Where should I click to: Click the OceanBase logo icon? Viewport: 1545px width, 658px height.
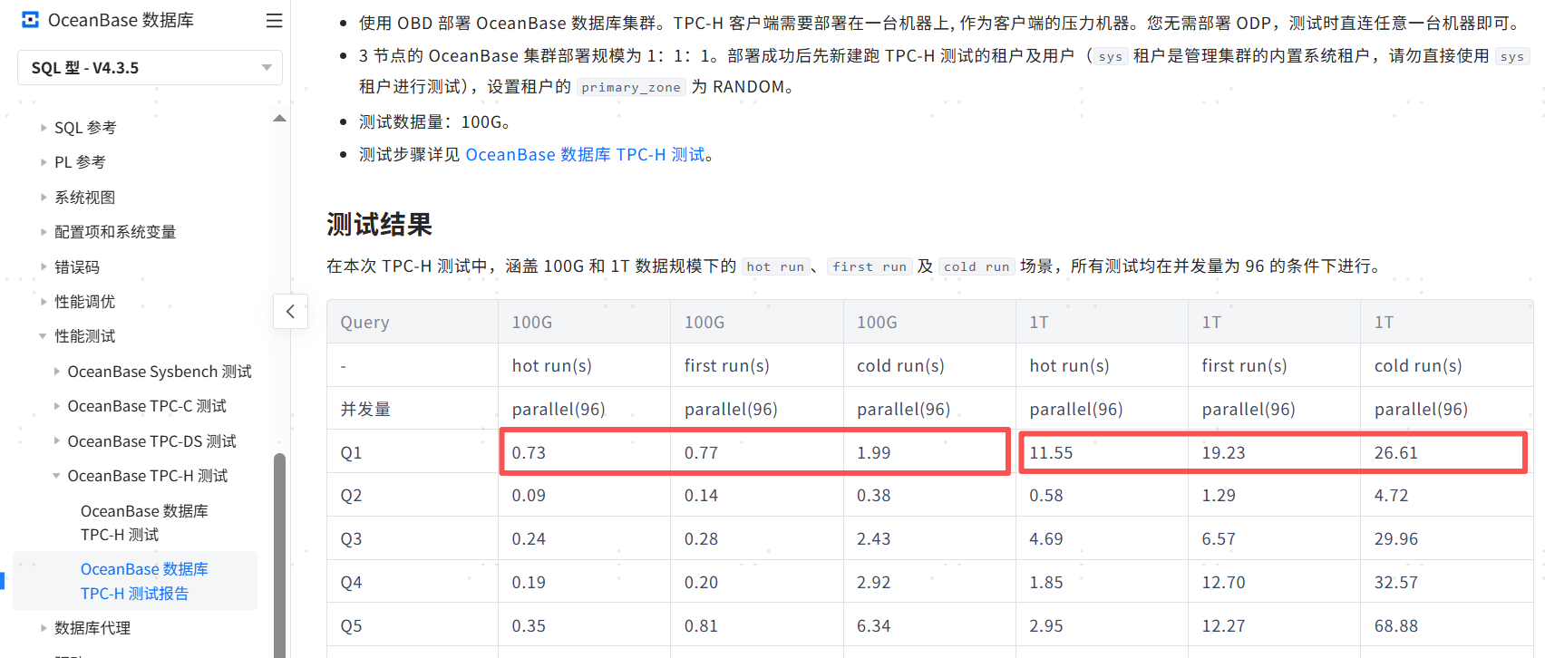point(30,20)
